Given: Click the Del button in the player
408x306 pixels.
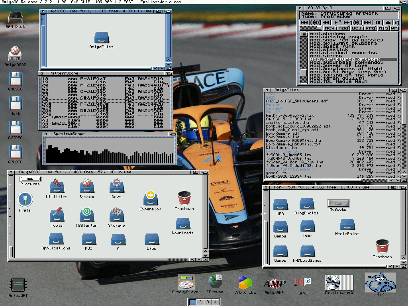Looking at the screenshot, I should [x=357, y=28].
